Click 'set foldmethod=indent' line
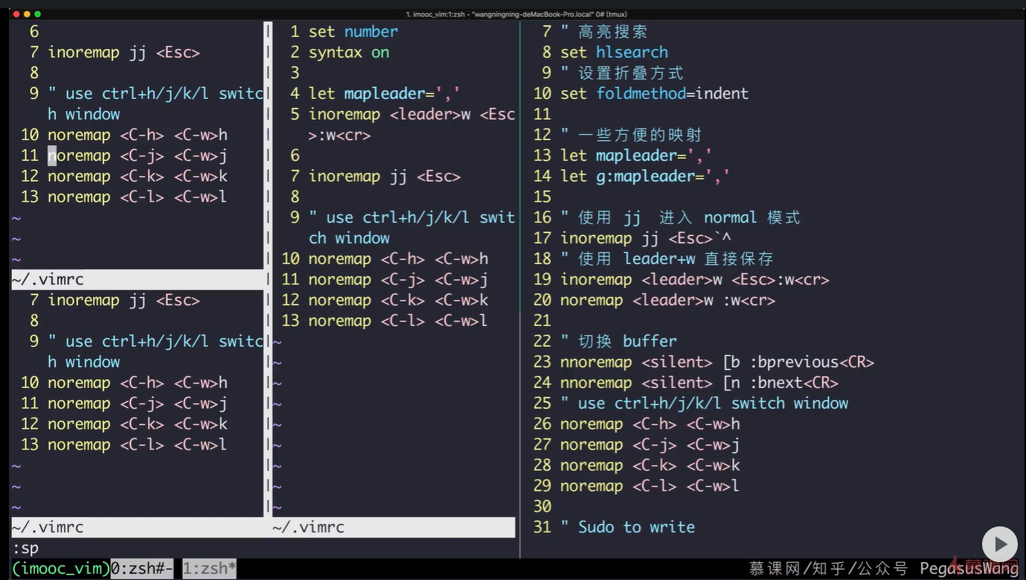The image size is (1026, 580). pyautogui.click(x=655, y=93)
